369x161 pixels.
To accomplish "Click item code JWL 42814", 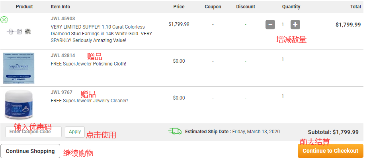I will point(63,56).
